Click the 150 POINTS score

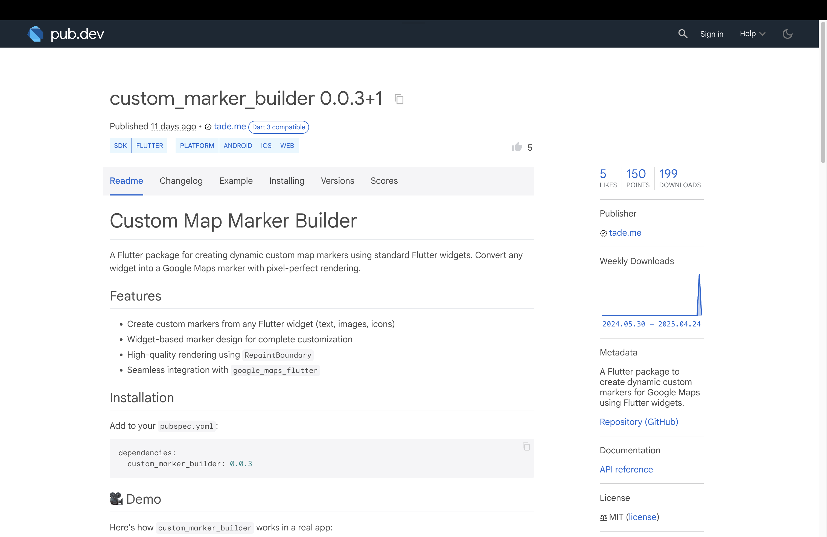[638, 178]
